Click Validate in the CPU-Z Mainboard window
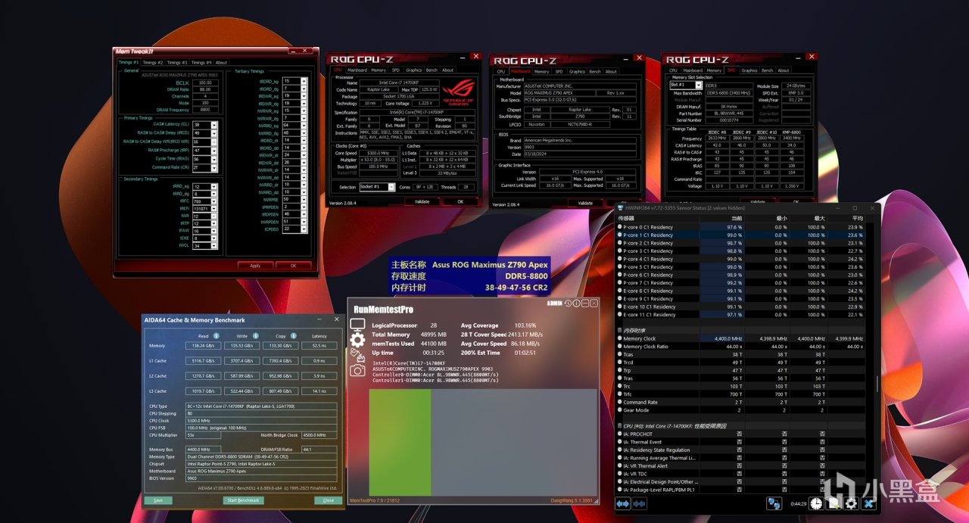The width and height of the screenshot is (969, 523). [x=585, y=203]
